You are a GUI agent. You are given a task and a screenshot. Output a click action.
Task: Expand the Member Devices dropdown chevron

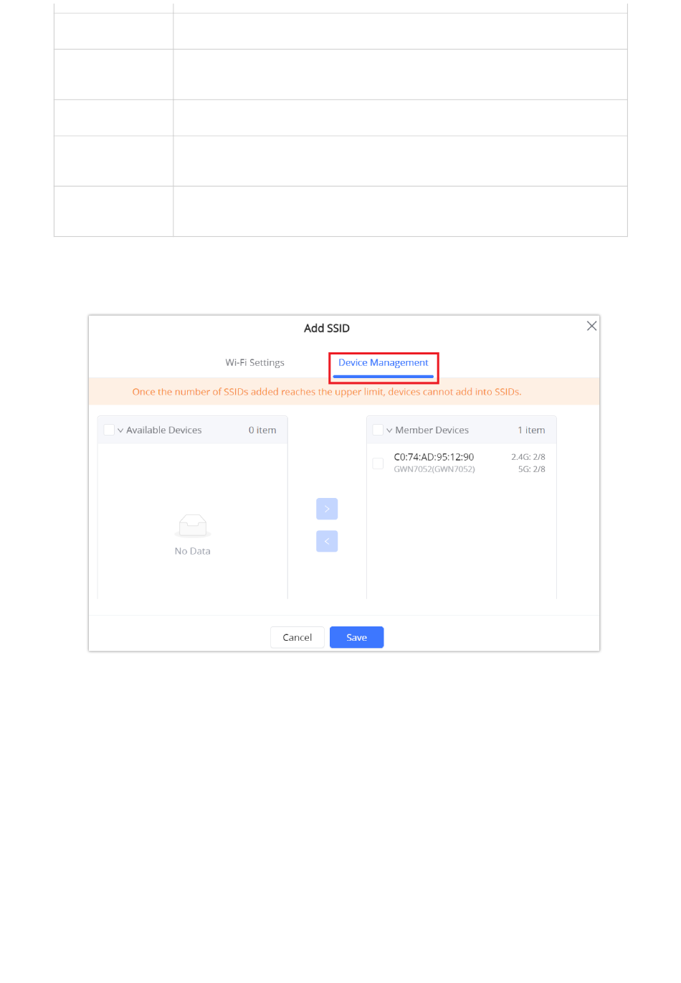point(389,431)
